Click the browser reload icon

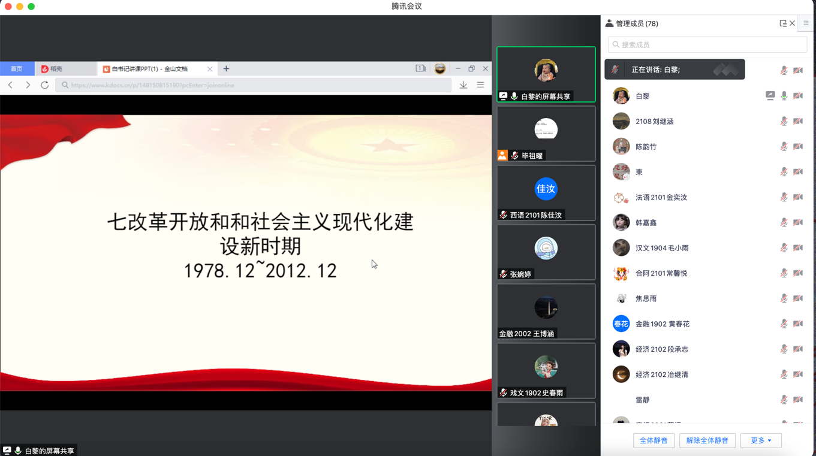point(44,85)
